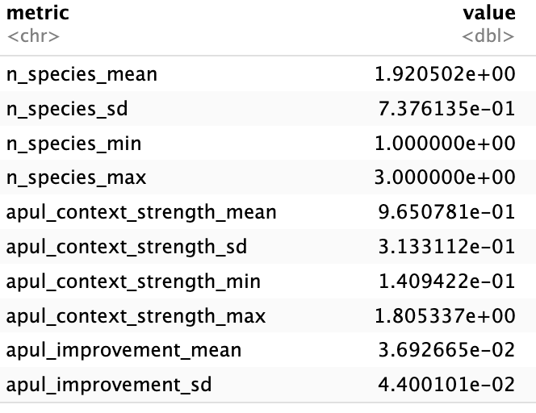Select the dbl type label
The width and height of the screenshot is (536, 413).
(488, 37)
